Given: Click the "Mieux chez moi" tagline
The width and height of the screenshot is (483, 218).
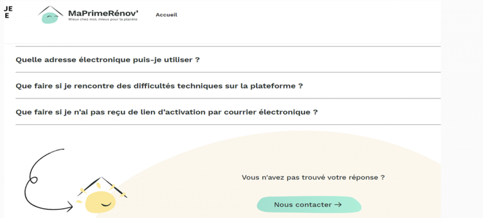Looking at the screenshot, I should pos(103,19).
